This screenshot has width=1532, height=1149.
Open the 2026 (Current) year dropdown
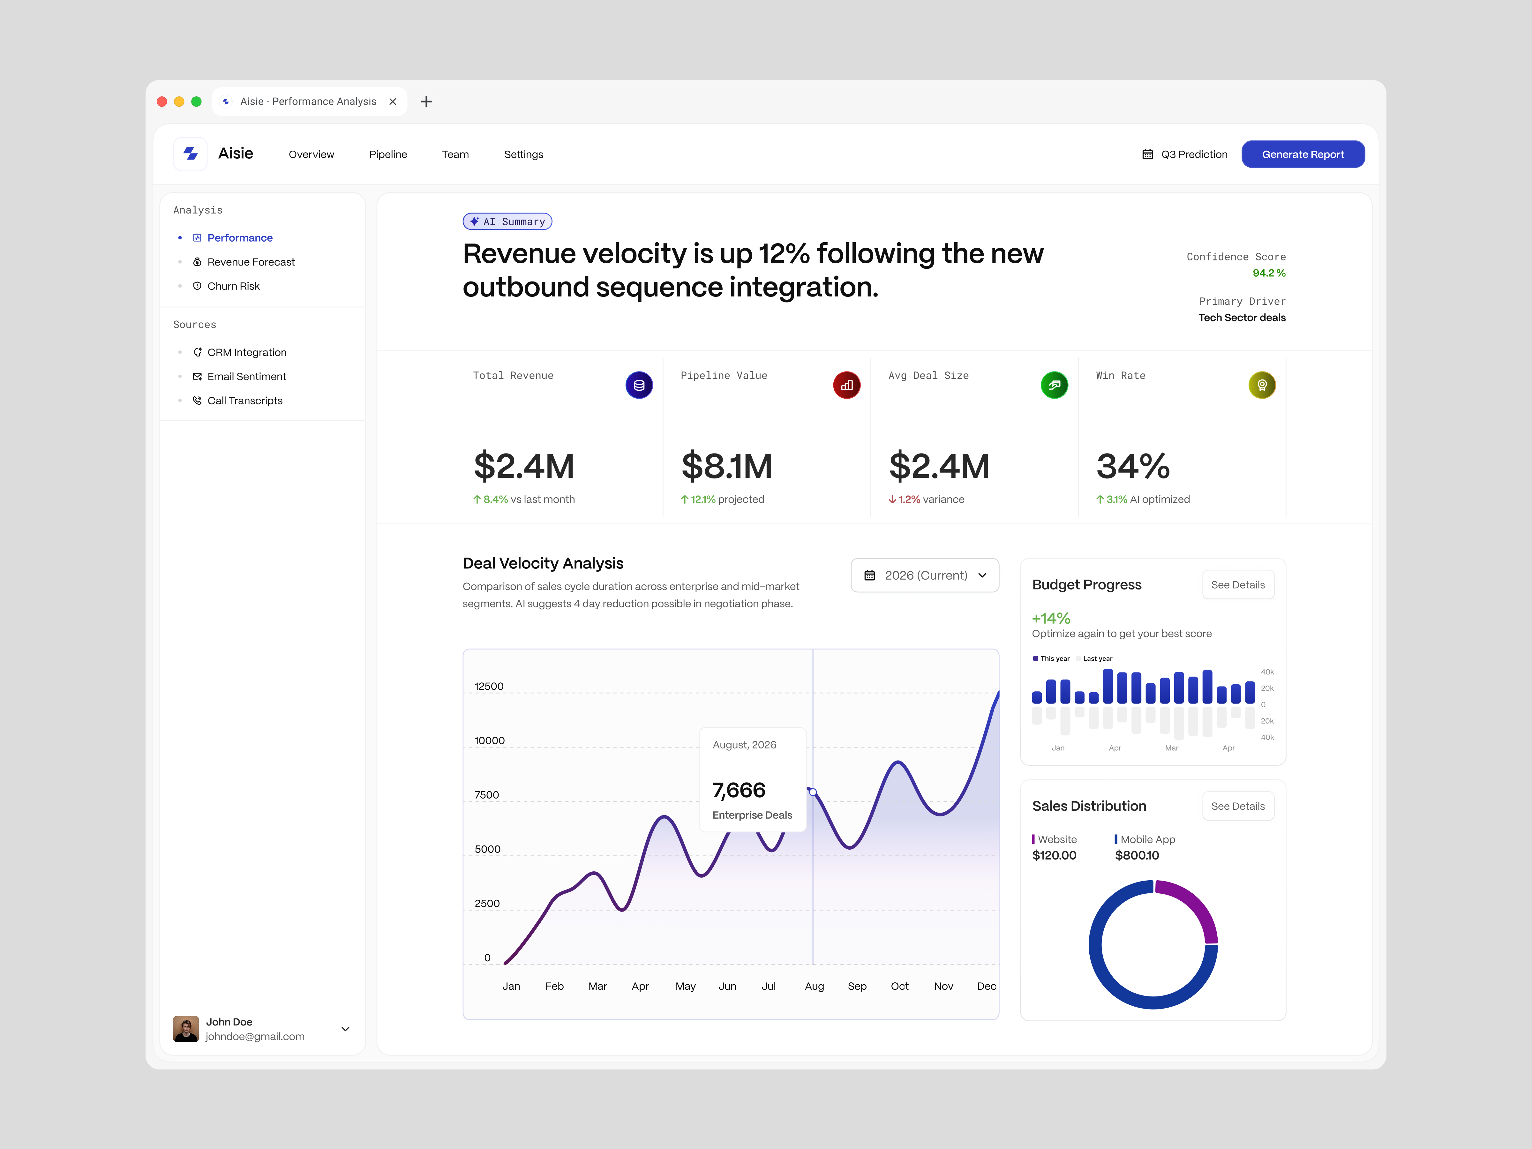[925, 575]
